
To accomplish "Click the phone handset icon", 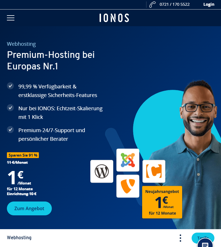I will pyautogui.click(x=153, y=4).
